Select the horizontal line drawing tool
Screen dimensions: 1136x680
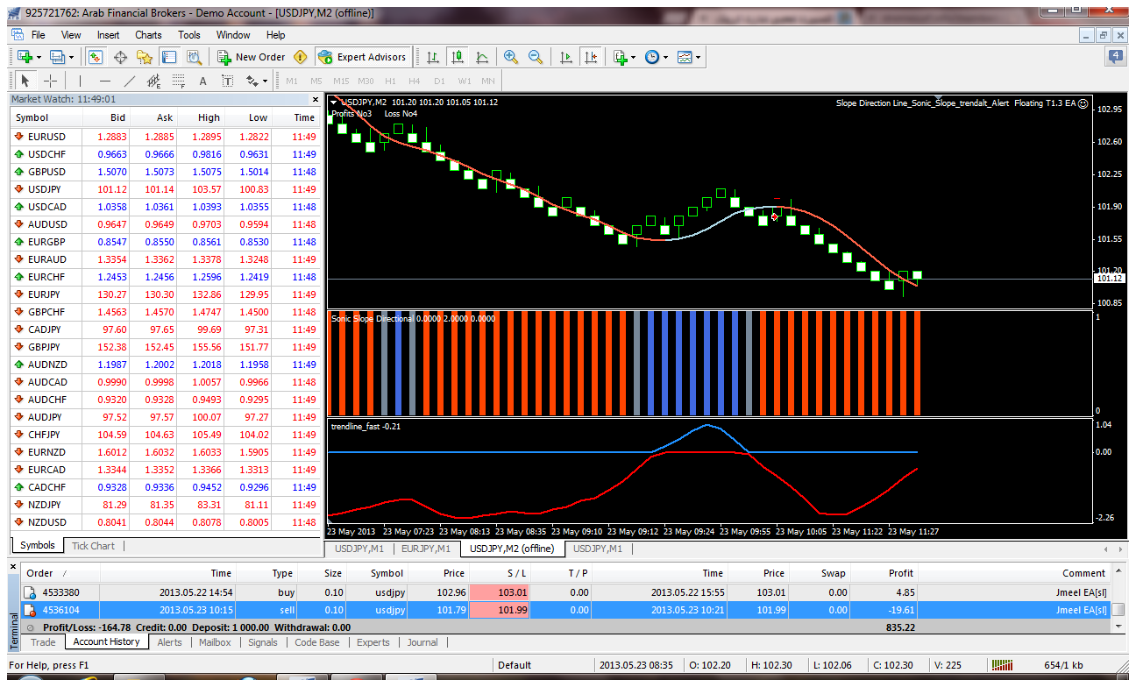click(x=105, y=81)
